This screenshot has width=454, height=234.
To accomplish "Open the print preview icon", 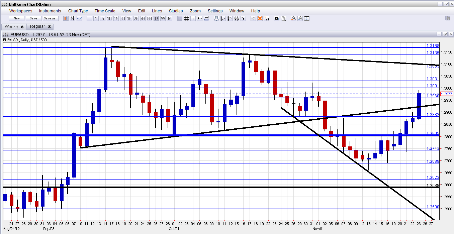I will pyautogui.click(x=283, y=18).
